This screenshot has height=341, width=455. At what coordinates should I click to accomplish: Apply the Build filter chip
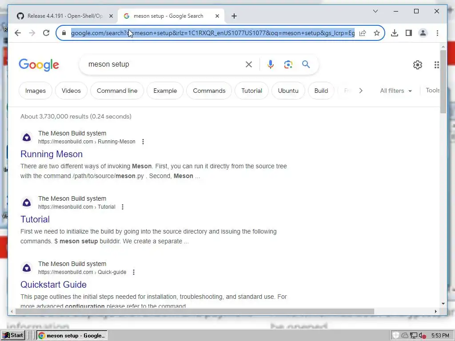coord(321,91)
